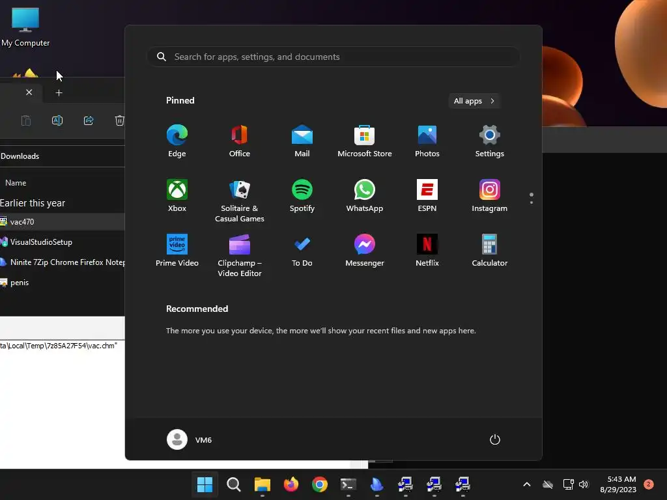This screenshot has height=500, width=667.
Task: Open the VM6 user account menu
Action: click(190, 439)
